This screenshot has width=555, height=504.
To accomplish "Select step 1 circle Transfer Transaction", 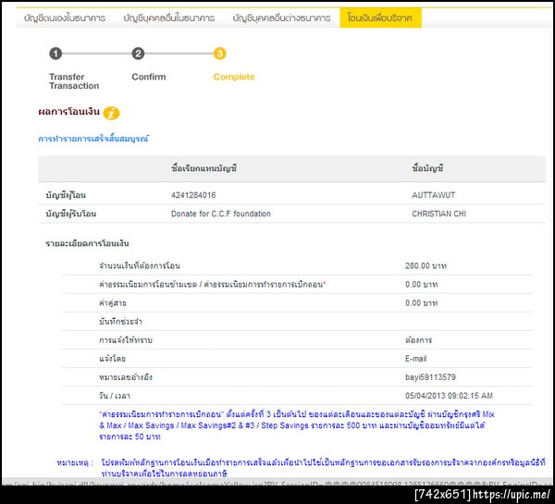I will pos(55,54).
